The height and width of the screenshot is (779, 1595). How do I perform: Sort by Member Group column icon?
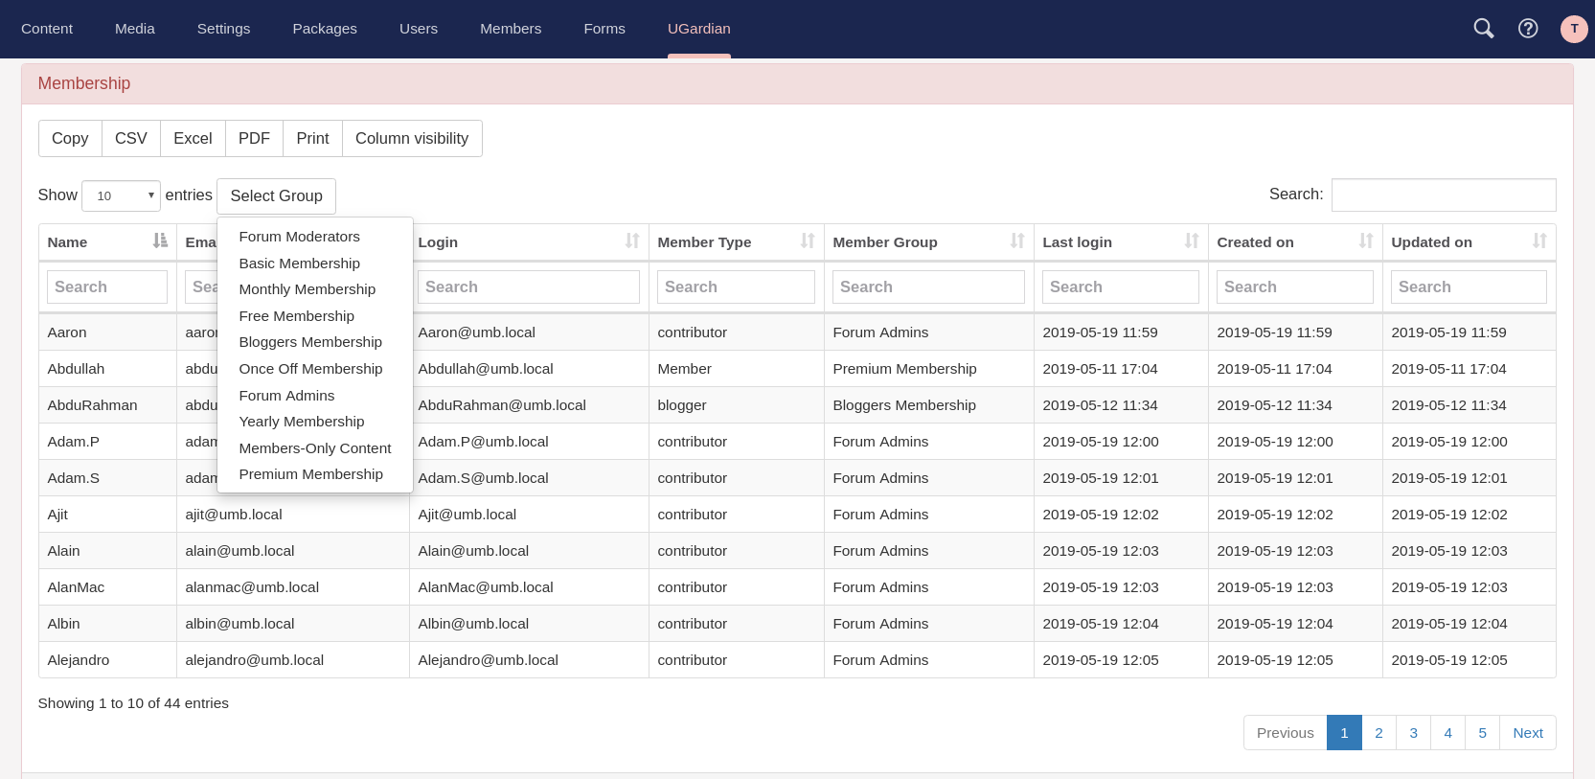(1017, 241)
